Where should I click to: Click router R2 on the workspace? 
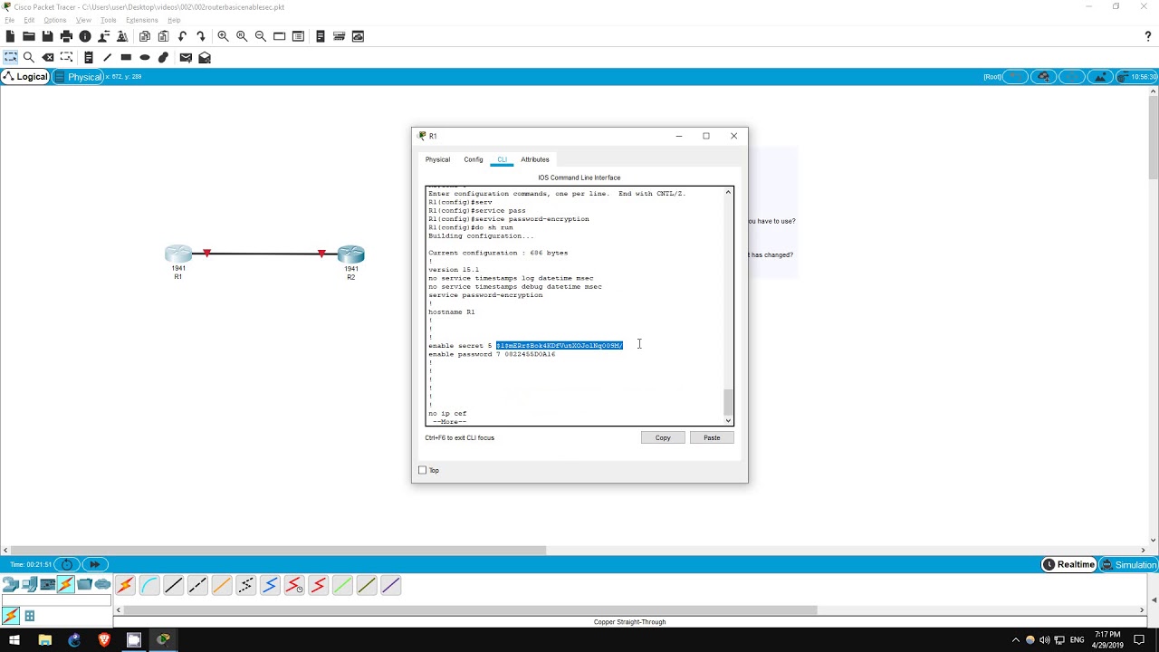[x=350, y=254]
